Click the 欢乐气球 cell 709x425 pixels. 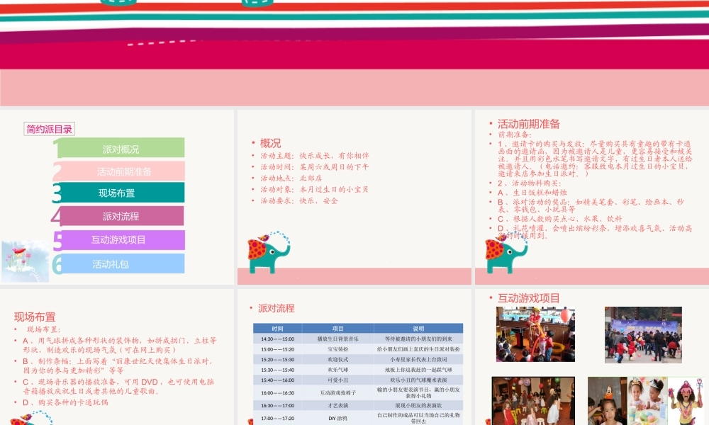(x=337, y=370)
